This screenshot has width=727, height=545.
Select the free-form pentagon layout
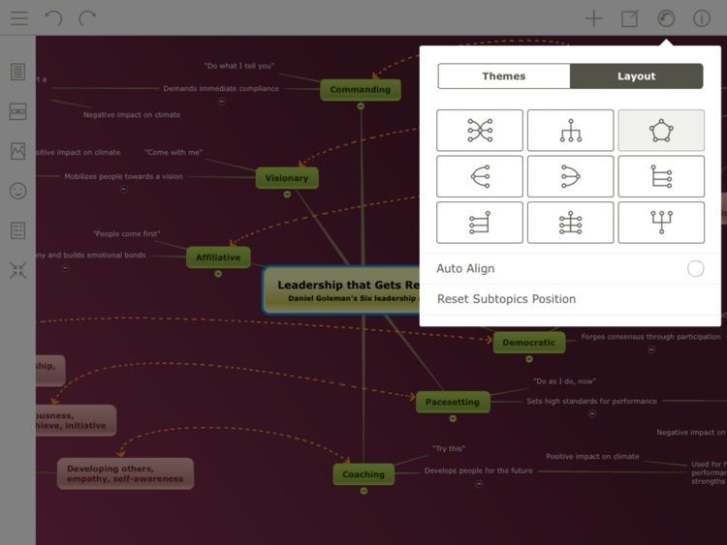click(x=661, y=130)
